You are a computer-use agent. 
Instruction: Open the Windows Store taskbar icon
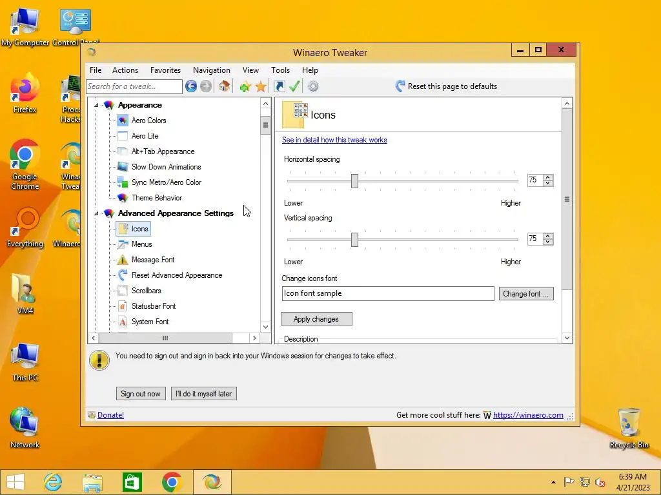[x=132, y=482]
